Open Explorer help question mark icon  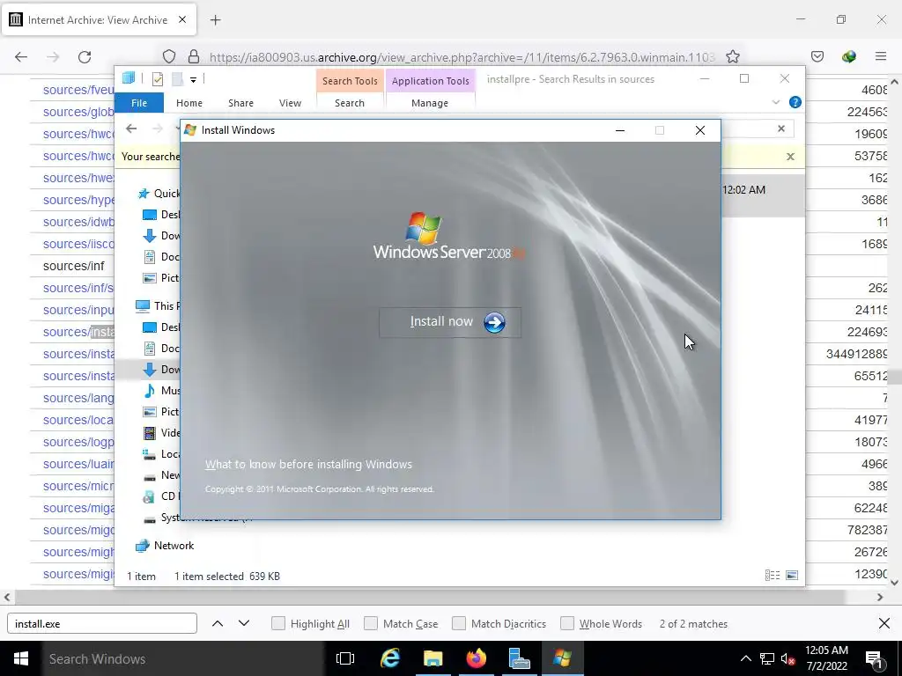tap(795, 102)
